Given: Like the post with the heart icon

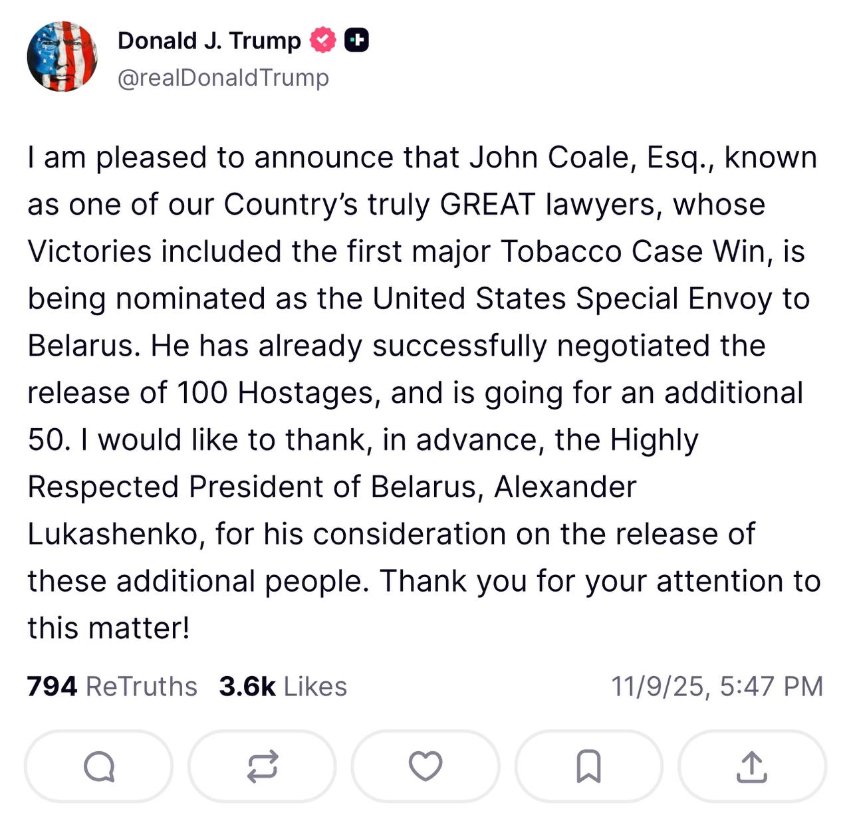Looking at the screenshot, I should [425, 767].
